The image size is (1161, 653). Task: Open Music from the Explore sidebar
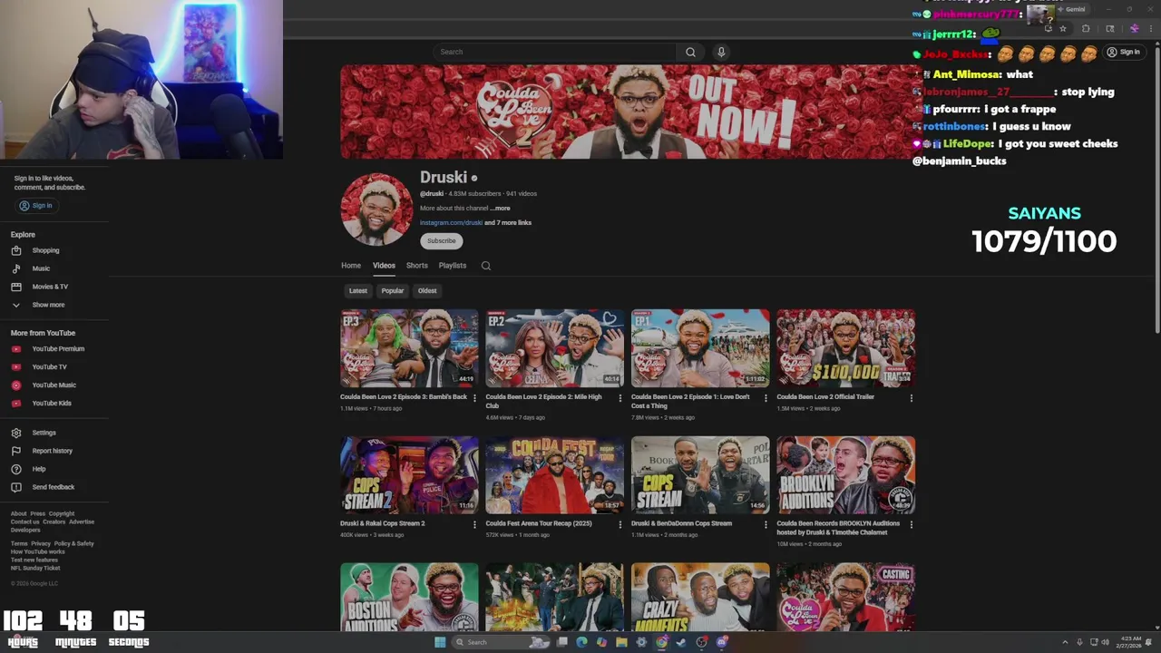pyautogui.click(x=41, y=268)
